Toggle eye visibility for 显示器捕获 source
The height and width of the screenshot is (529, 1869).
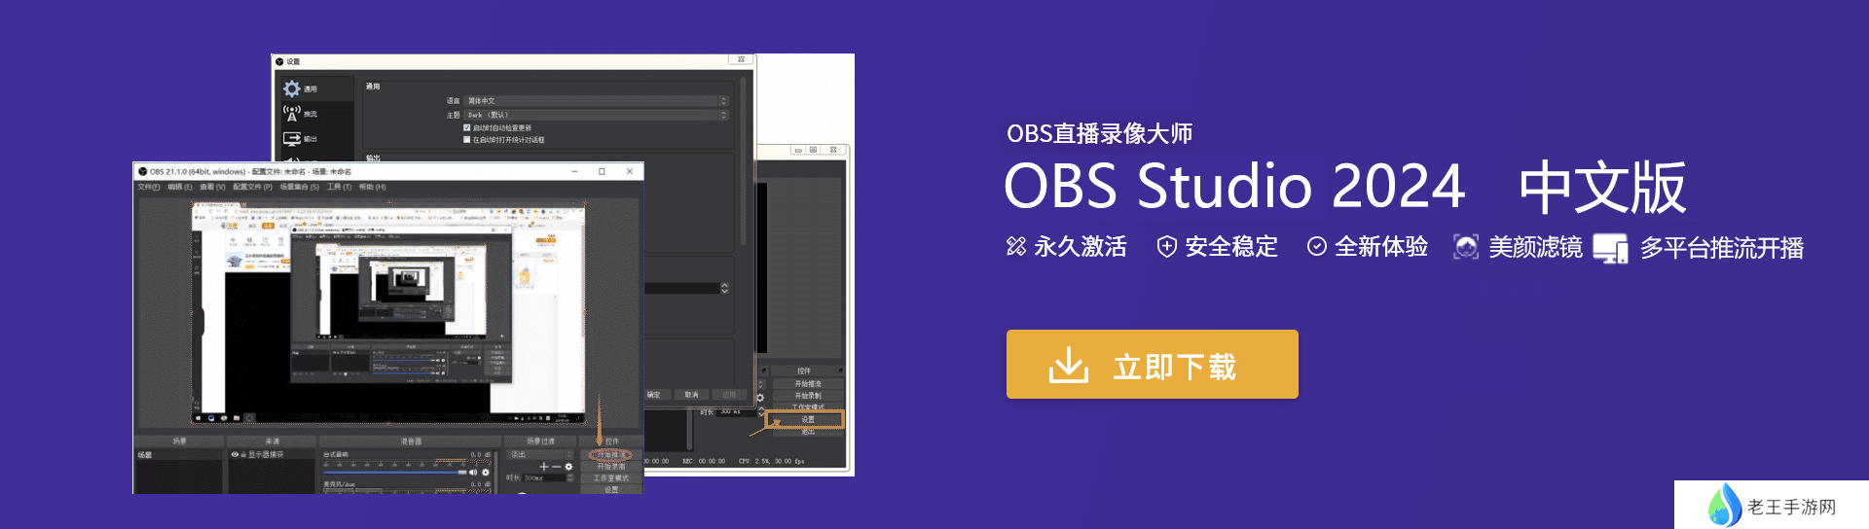coord(235,454)
